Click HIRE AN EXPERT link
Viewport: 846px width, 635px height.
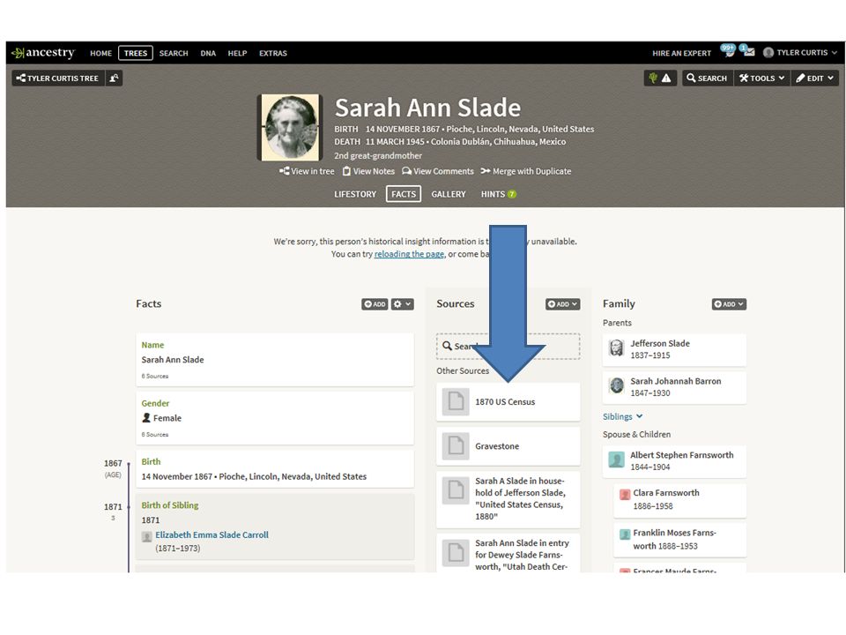pyautogui.click(x=681, y=53)
